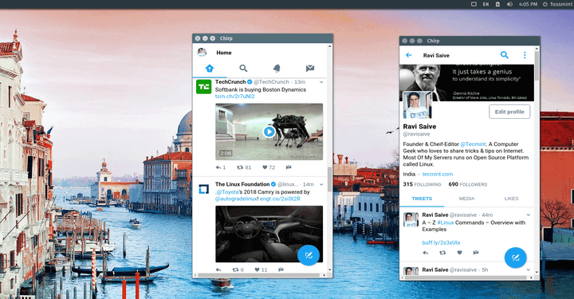Open the battery indicator in top panel

[x=497, y=4]
